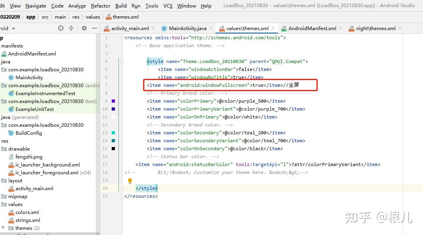Viewport: 423px width, 235px height.
Task: Select the manifests node in tree
Action: [12, 46]
